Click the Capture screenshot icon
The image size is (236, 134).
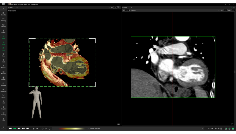coord(3,96)
